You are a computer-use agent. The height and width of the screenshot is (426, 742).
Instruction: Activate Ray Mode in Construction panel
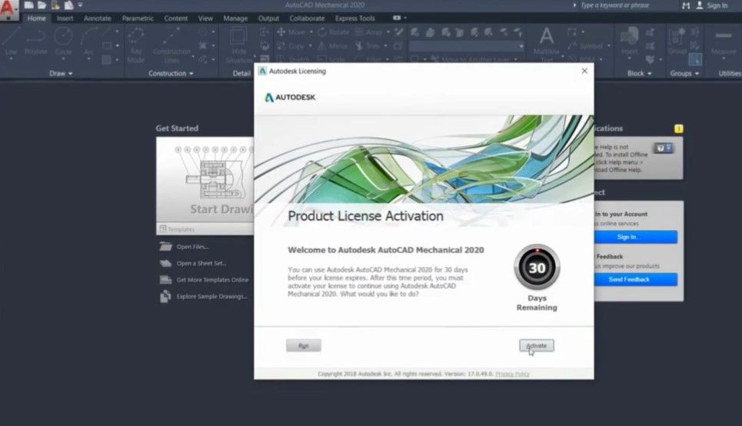coord(136,45)
